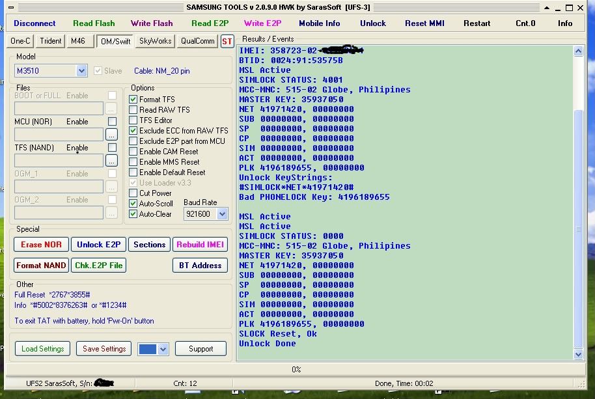
Task: Click the 'Unlock Done' result line
Action: (x=268, y=344)
